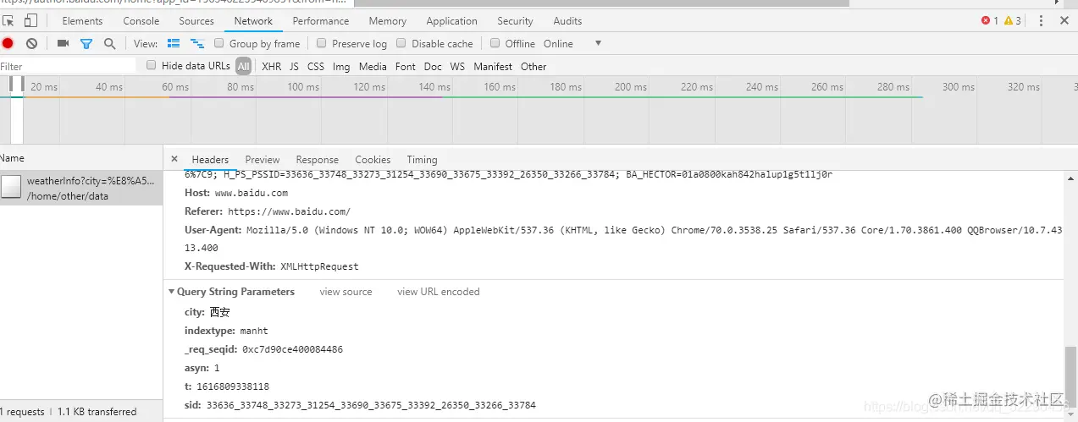
Task: Show the request Cookies tab
Action: pos(373,160)
